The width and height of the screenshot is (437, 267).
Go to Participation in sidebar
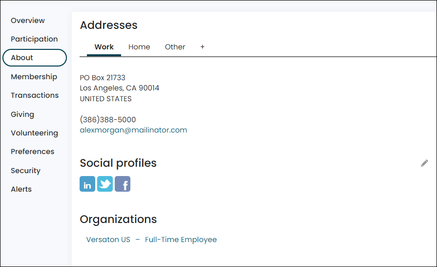click(34, 39)
